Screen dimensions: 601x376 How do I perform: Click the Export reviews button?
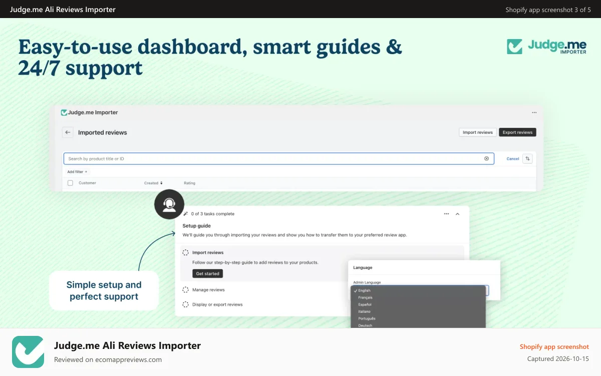517,132
